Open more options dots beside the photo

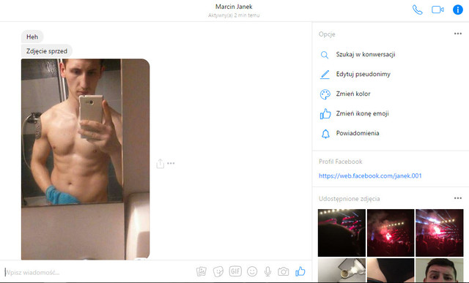pyautogui.click(x=171, y=163)
